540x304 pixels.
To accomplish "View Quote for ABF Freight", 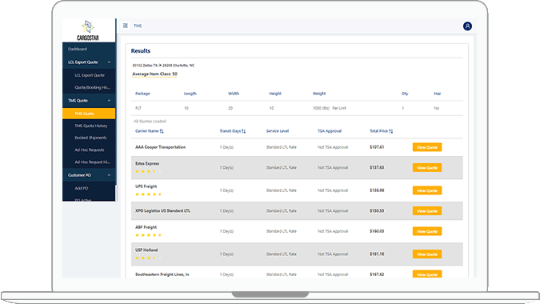I will [427, 231].
